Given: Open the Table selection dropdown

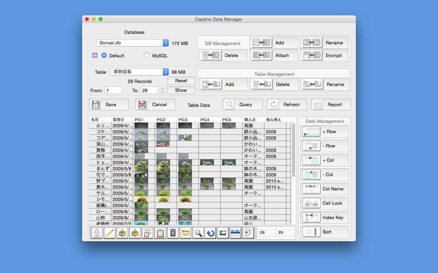Looking at the screenshot, I should point(140,72).
